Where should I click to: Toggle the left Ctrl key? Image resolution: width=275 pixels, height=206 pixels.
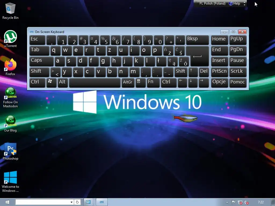[37, 83]
